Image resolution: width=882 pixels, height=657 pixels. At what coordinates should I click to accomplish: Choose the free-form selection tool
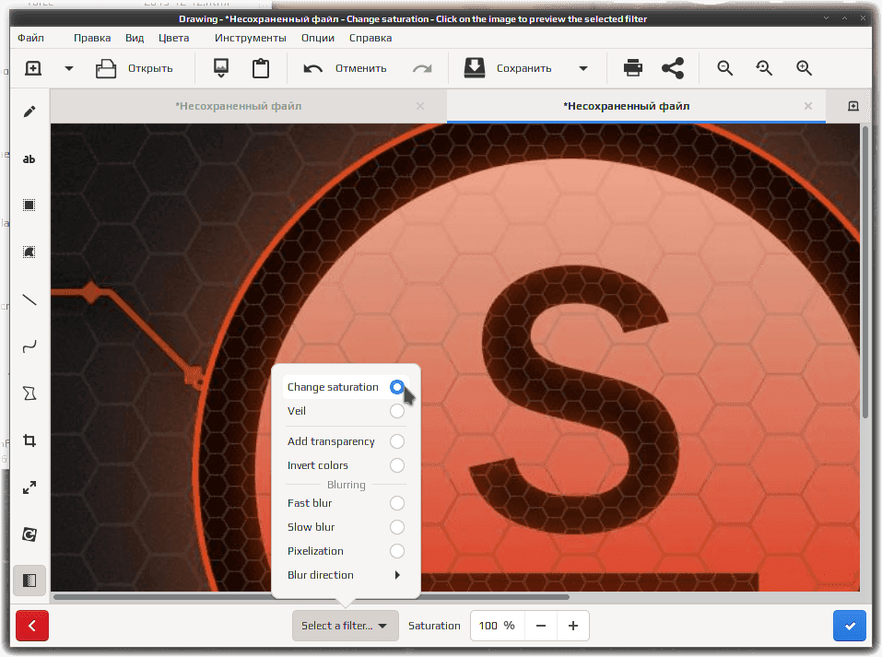pyautogui.click(x=29, y=252)
